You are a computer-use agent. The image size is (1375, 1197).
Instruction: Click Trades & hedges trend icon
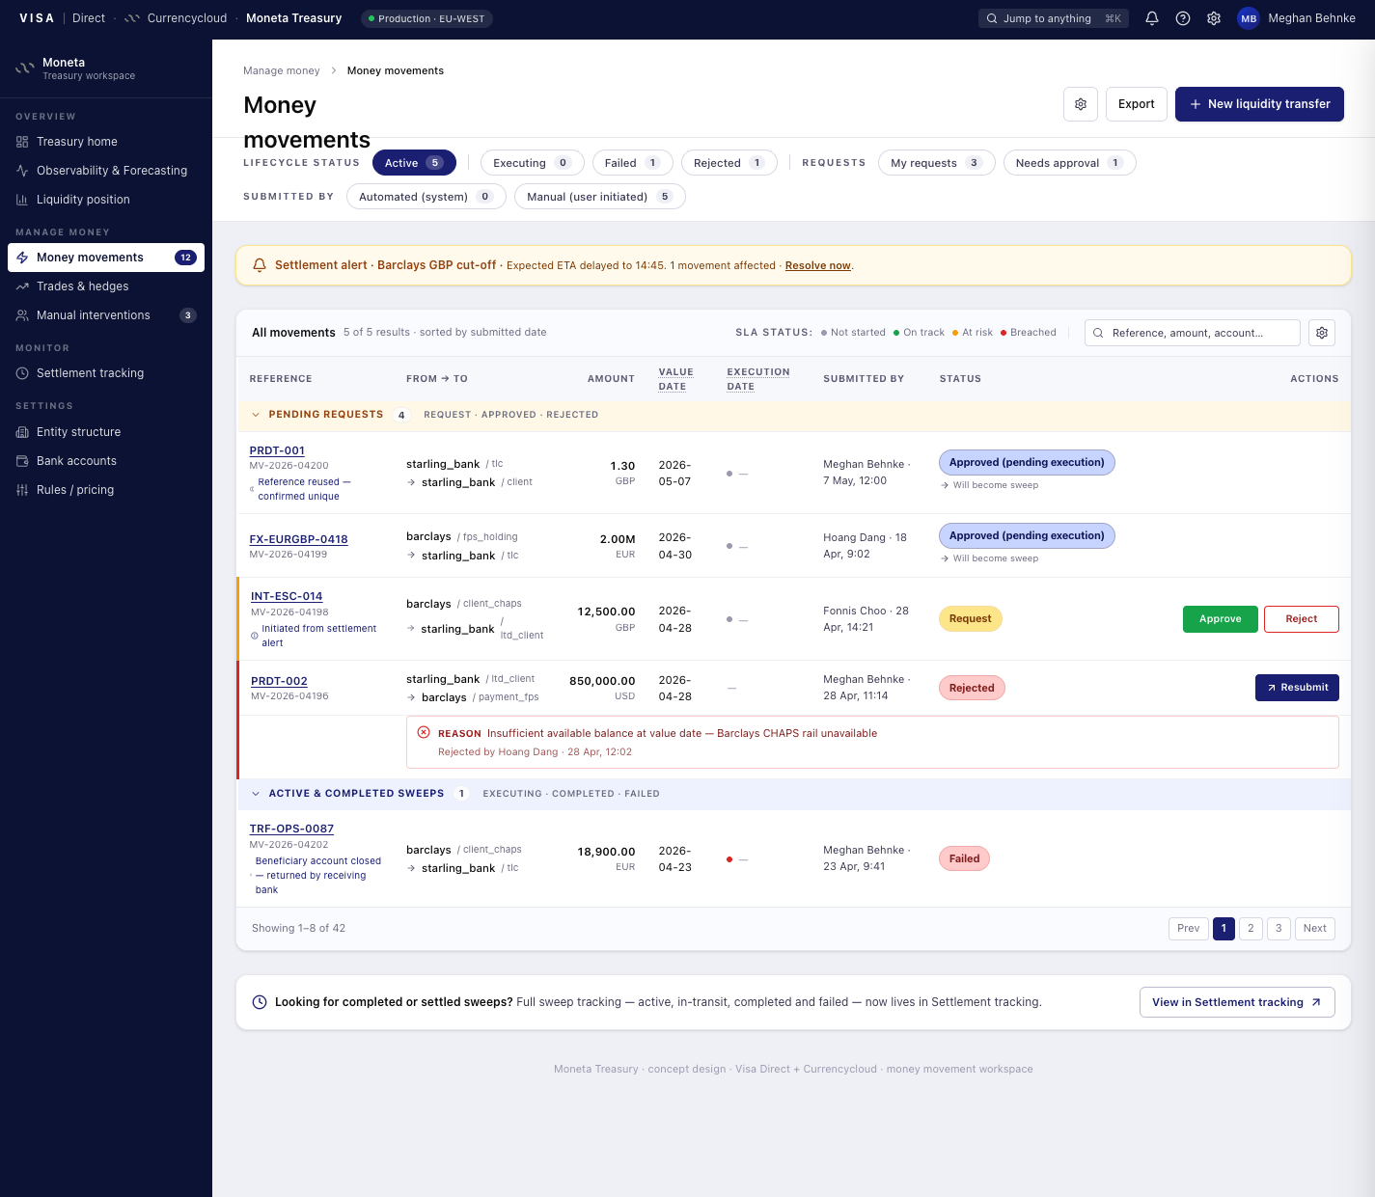click(x=22, y=286)
